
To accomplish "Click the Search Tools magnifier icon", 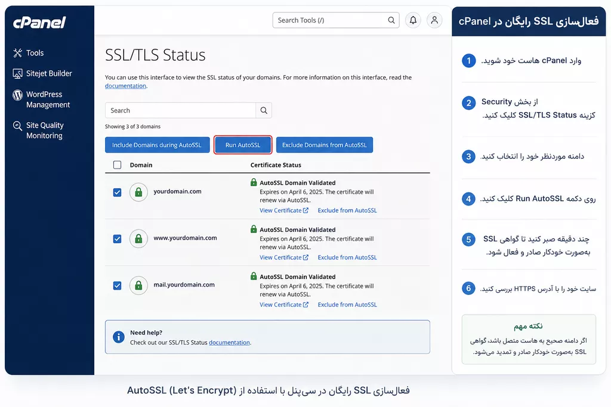I will [x=391, y=20].
